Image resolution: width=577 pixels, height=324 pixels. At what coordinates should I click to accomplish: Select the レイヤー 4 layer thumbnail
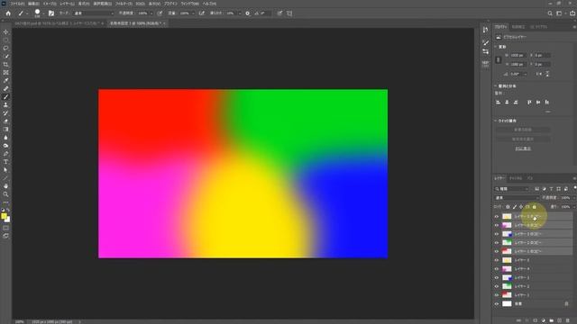coord(507,269)
